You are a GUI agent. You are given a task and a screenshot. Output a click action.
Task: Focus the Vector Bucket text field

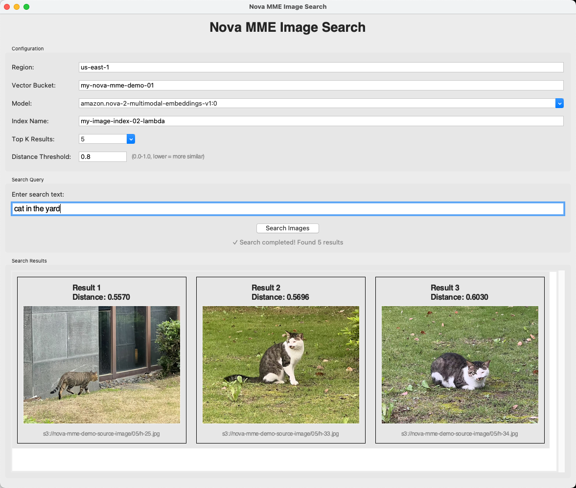[321, 86]
